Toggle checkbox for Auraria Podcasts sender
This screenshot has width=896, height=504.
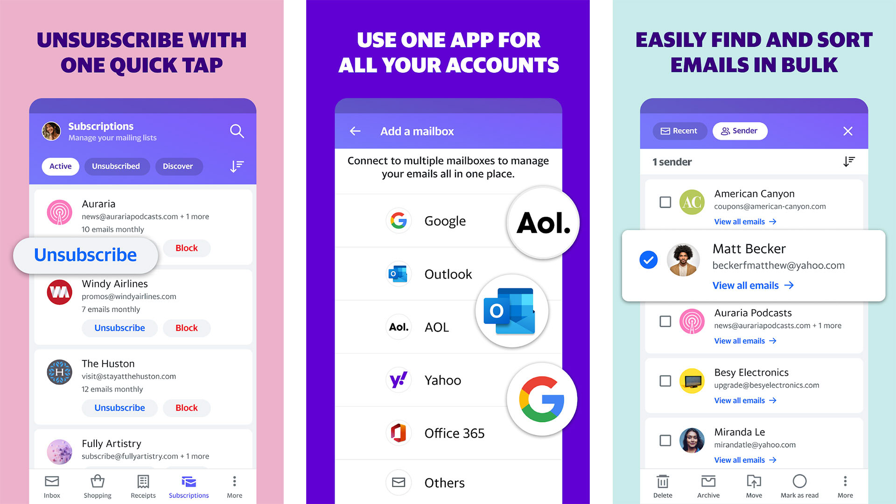click(664, 320)
